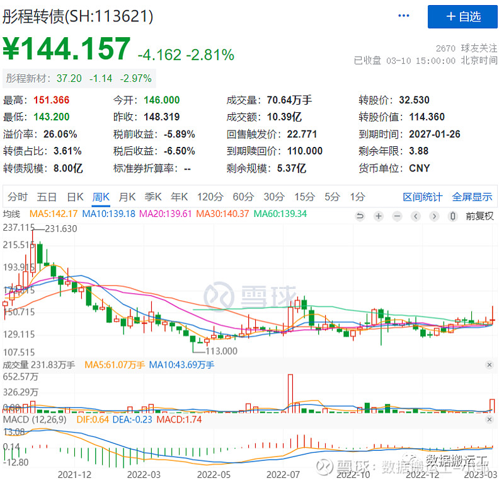Toggle candlestick style icon
The image size is (504, 483).
click(452, 216)
